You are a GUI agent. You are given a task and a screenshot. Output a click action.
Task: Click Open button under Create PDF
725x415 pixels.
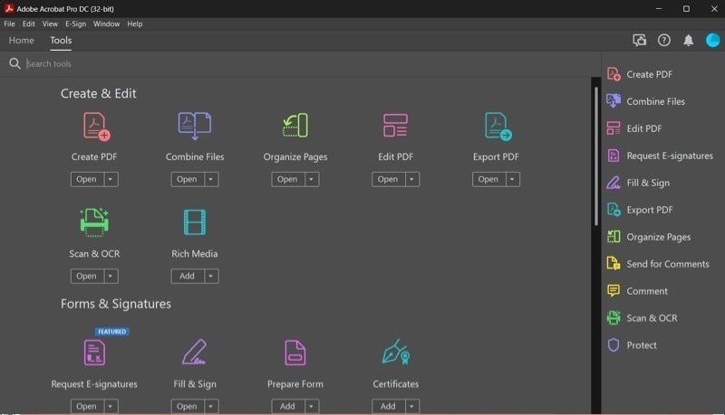point(87,179)
